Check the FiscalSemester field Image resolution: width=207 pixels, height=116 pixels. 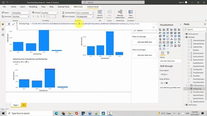click(189, 73)
